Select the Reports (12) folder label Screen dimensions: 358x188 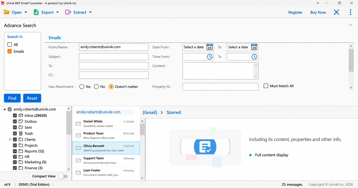34,151
